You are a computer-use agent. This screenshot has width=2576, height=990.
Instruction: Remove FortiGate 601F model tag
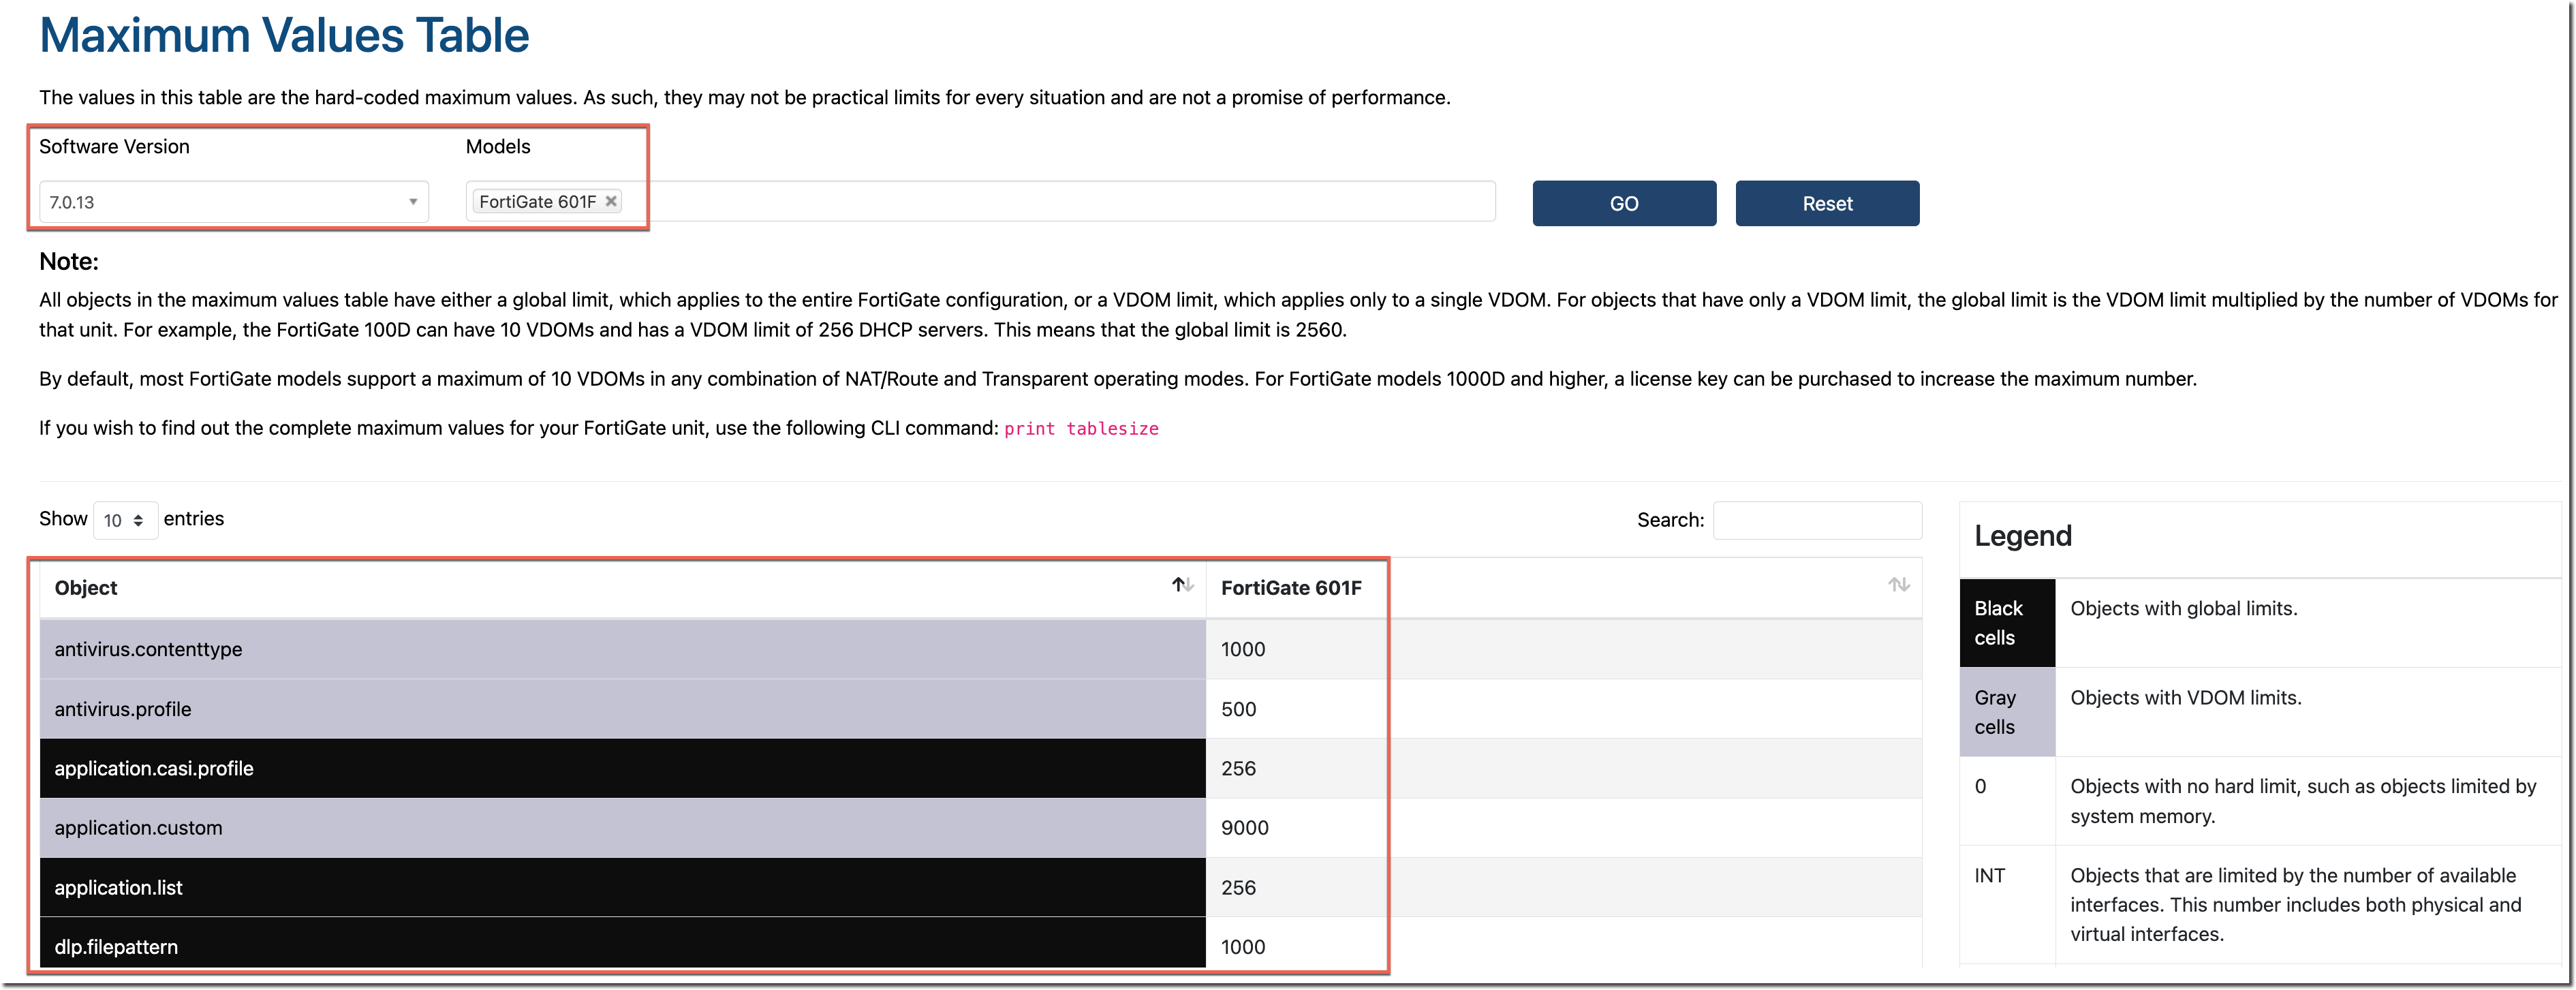[x=611, y=201]
